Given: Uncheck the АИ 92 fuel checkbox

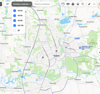Looking at the screenshot, I should (x=14, y=11).
